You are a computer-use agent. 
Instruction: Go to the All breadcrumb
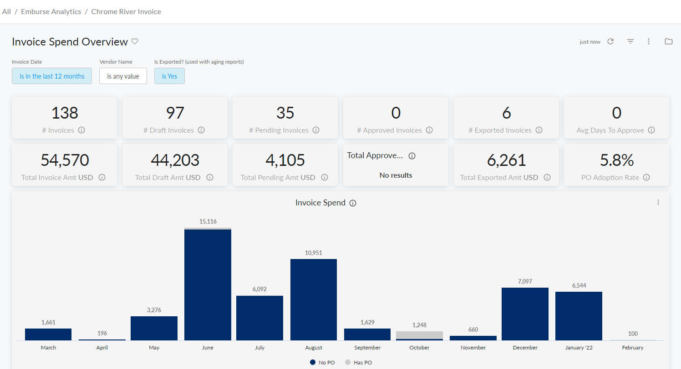click(6, 12)
